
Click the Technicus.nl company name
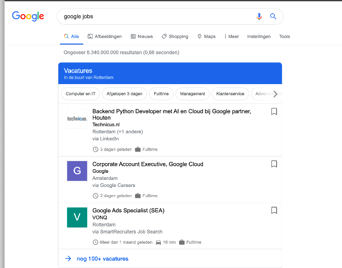pyautogui.click(x=106, y=125)
